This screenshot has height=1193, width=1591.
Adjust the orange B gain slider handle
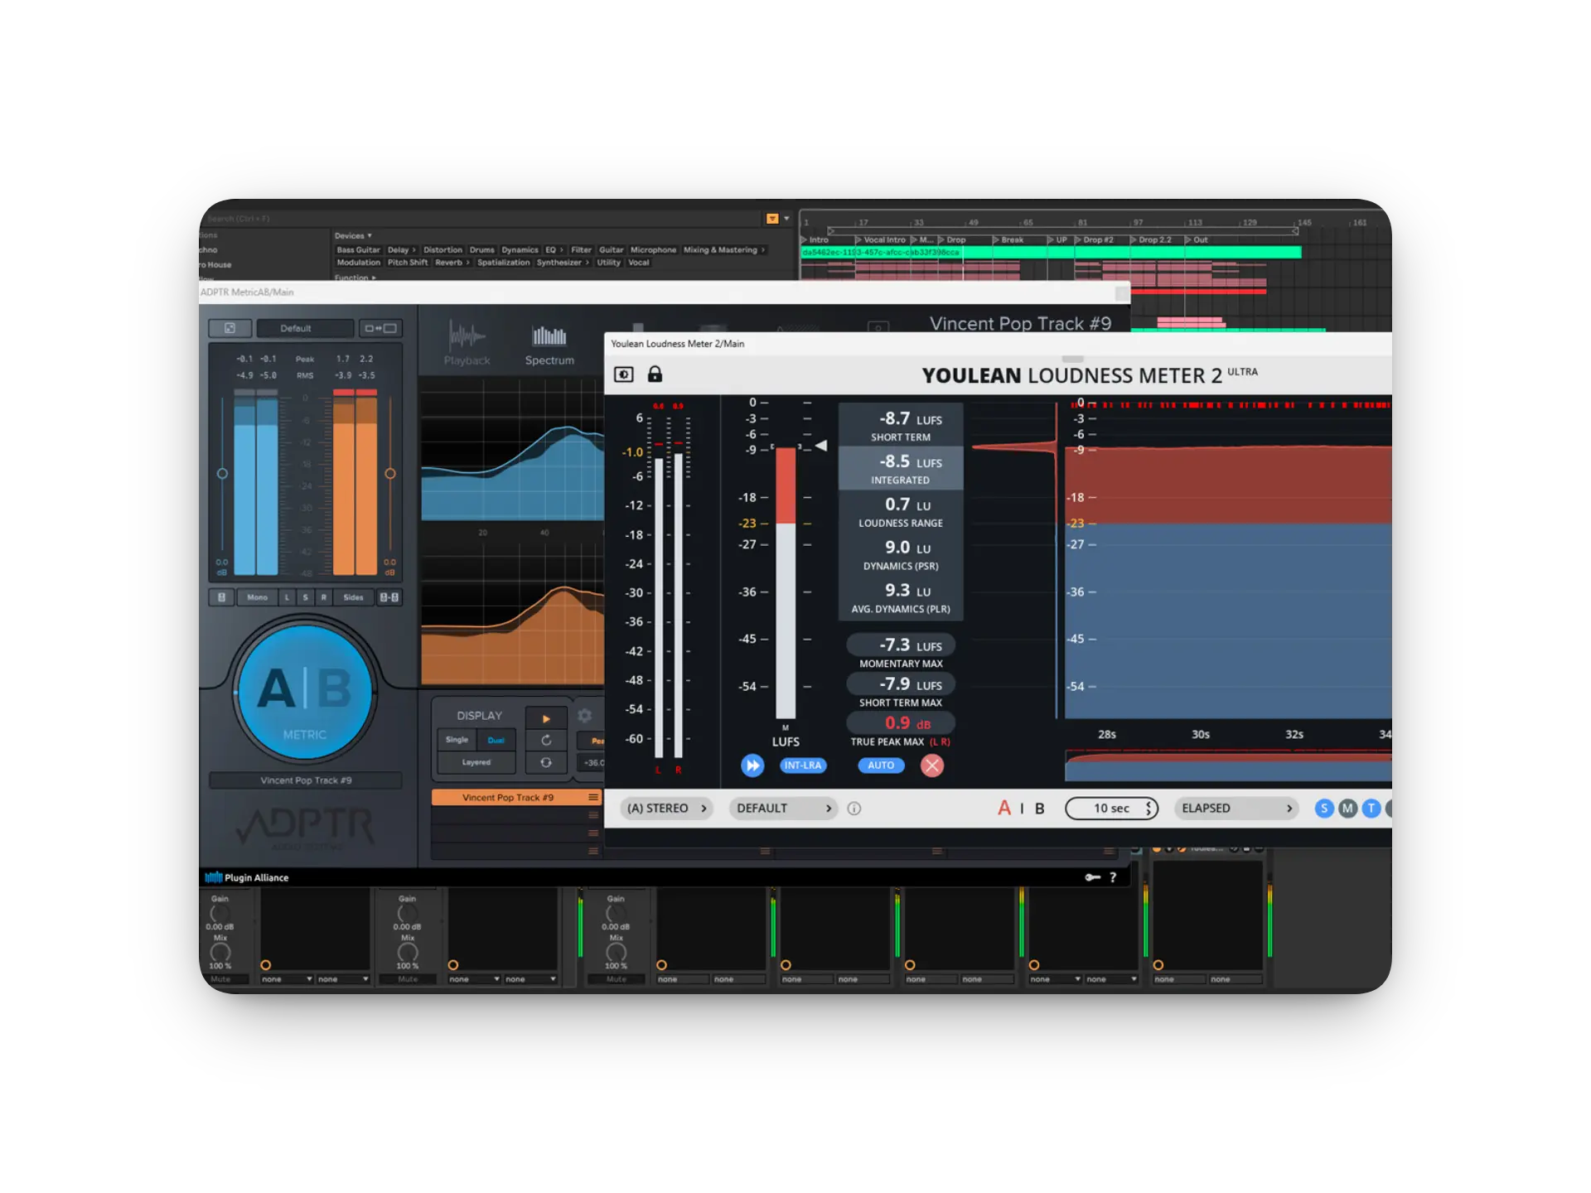(x=390, y=474)
